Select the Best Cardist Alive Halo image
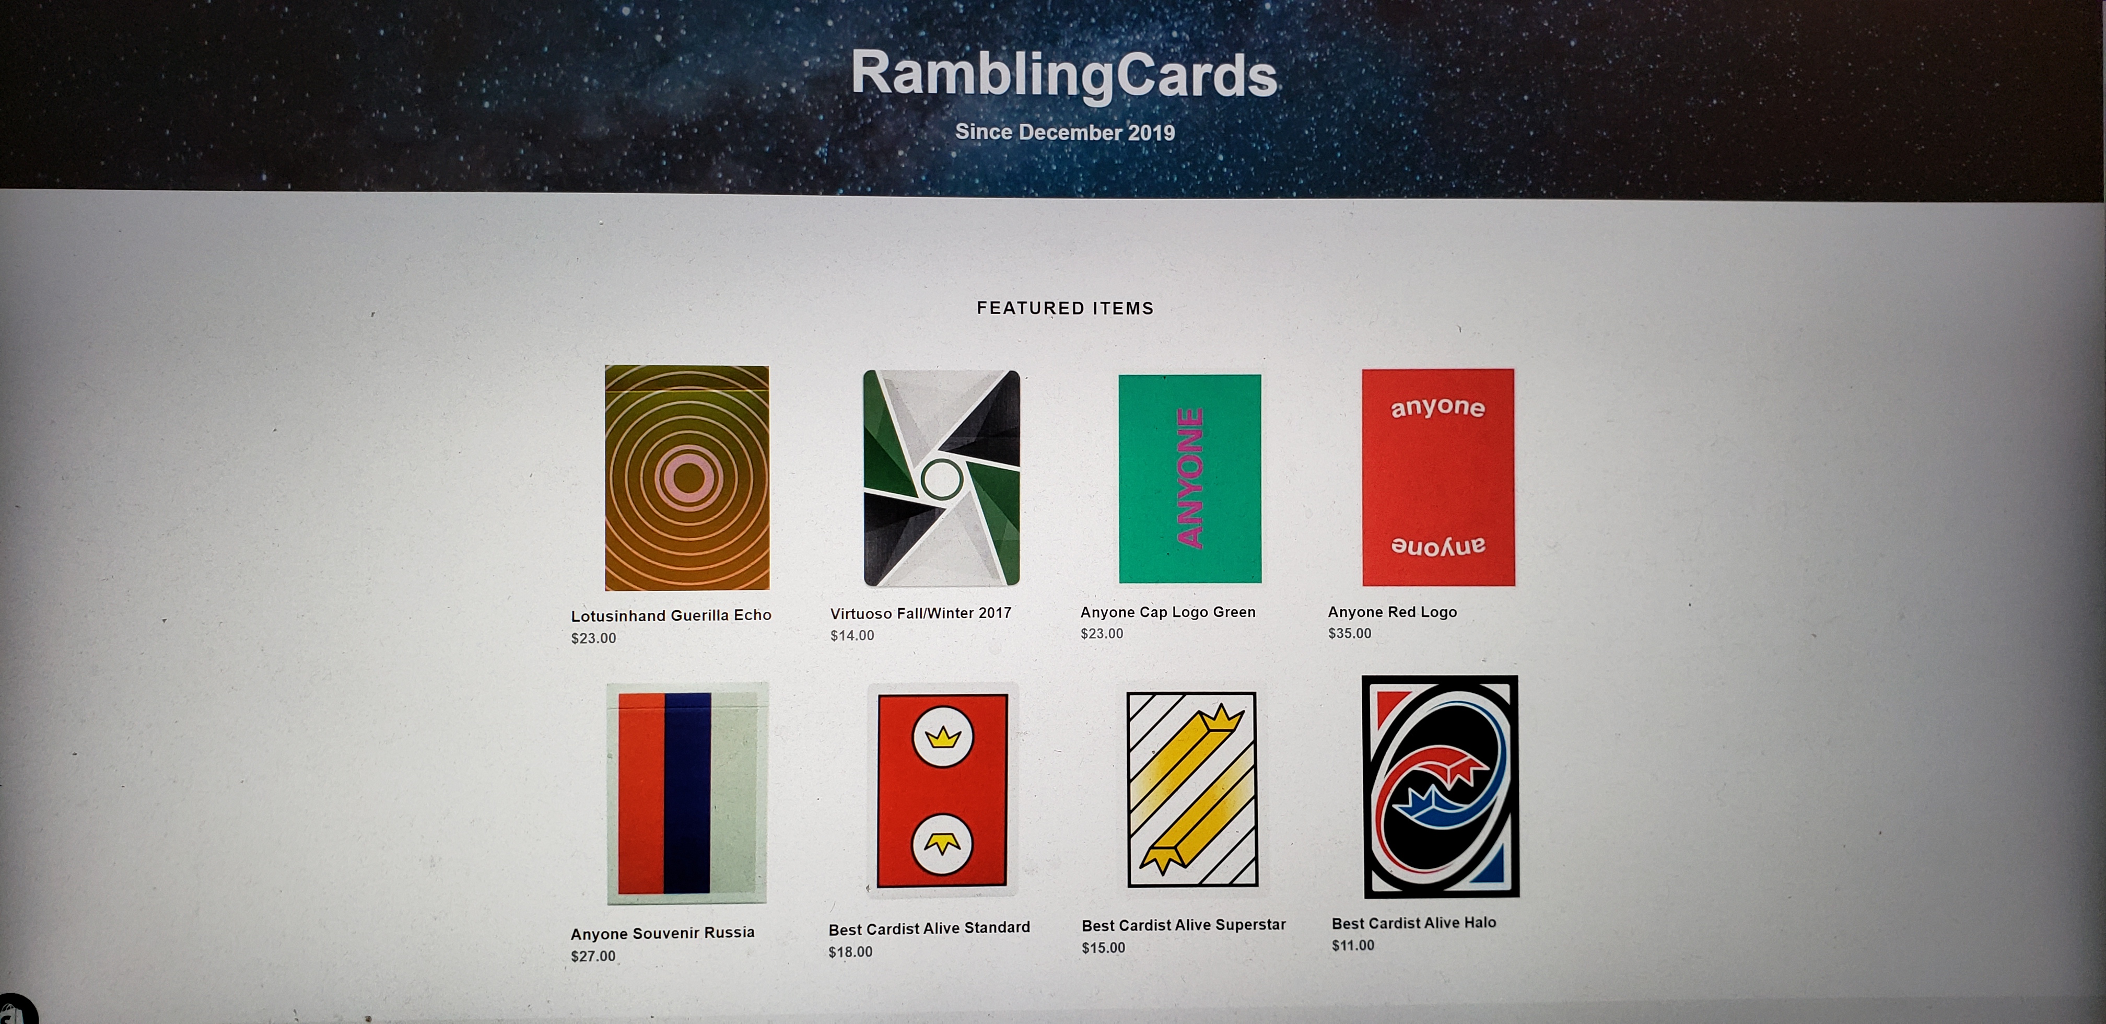Screen dimensions: 2106x1024 click(1441, 786)
